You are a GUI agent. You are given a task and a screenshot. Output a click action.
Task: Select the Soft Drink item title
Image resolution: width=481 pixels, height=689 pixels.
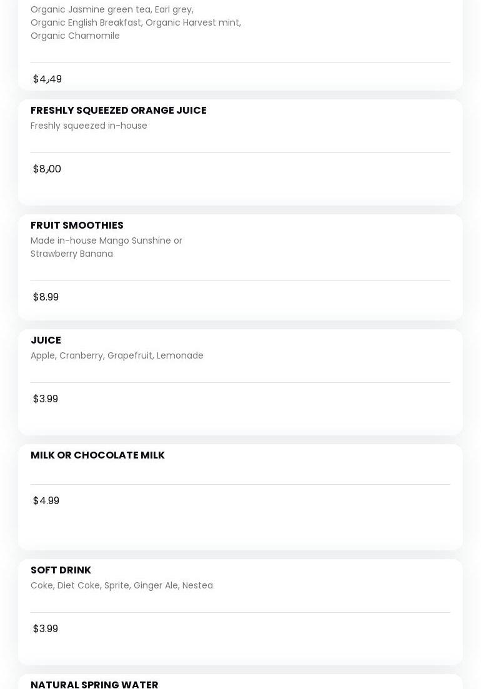point(61,570)
